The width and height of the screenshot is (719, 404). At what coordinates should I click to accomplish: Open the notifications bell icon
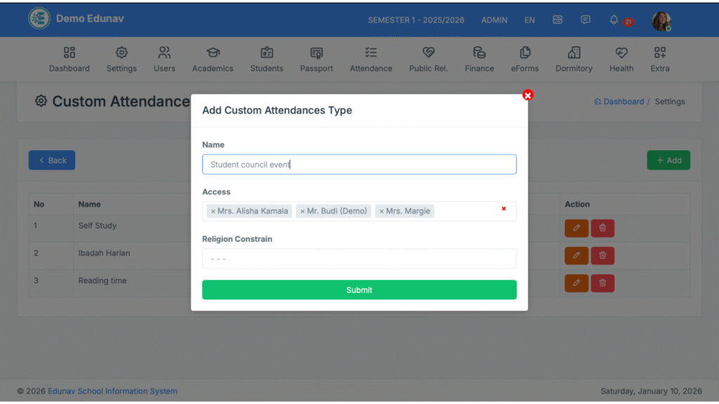(614, 20)
